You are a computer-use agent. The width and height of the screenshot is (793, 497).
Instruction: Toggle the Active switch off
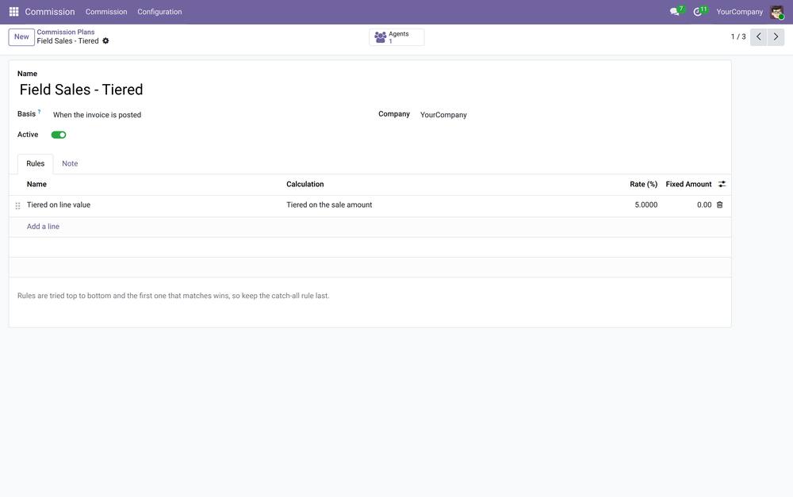[59, 135]
